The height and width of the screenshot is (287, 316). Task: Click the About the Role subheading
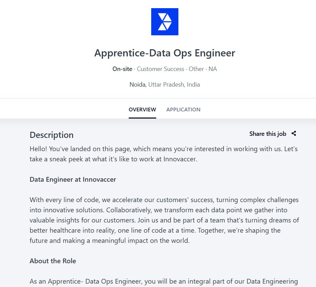53,261
